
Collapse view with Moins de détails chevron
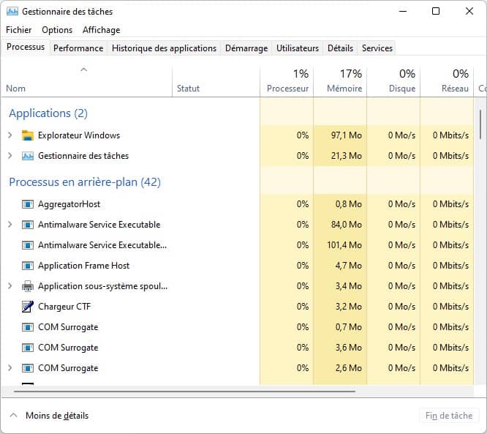(x=13, y=415)
